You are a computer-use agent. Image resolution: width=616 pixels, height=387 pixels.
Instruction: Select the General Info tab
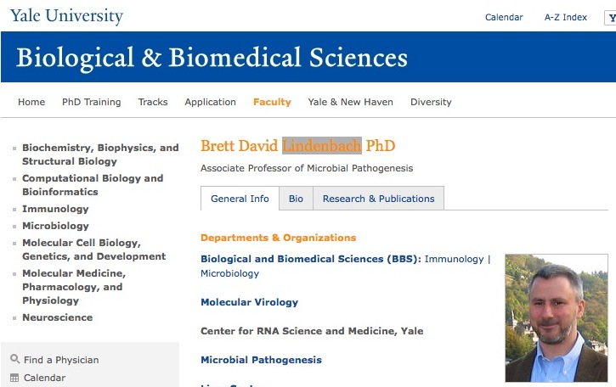240,199
